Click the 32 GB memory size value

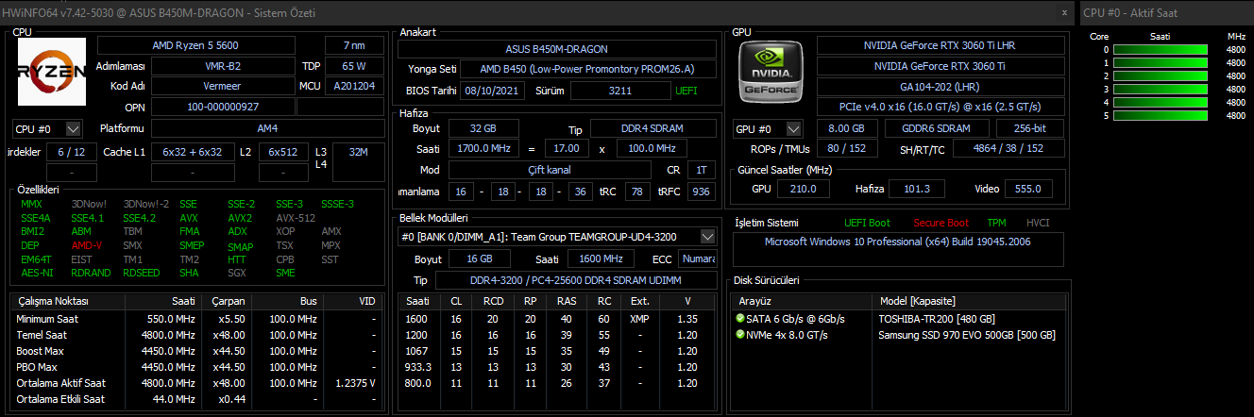(x=482, y=128)
